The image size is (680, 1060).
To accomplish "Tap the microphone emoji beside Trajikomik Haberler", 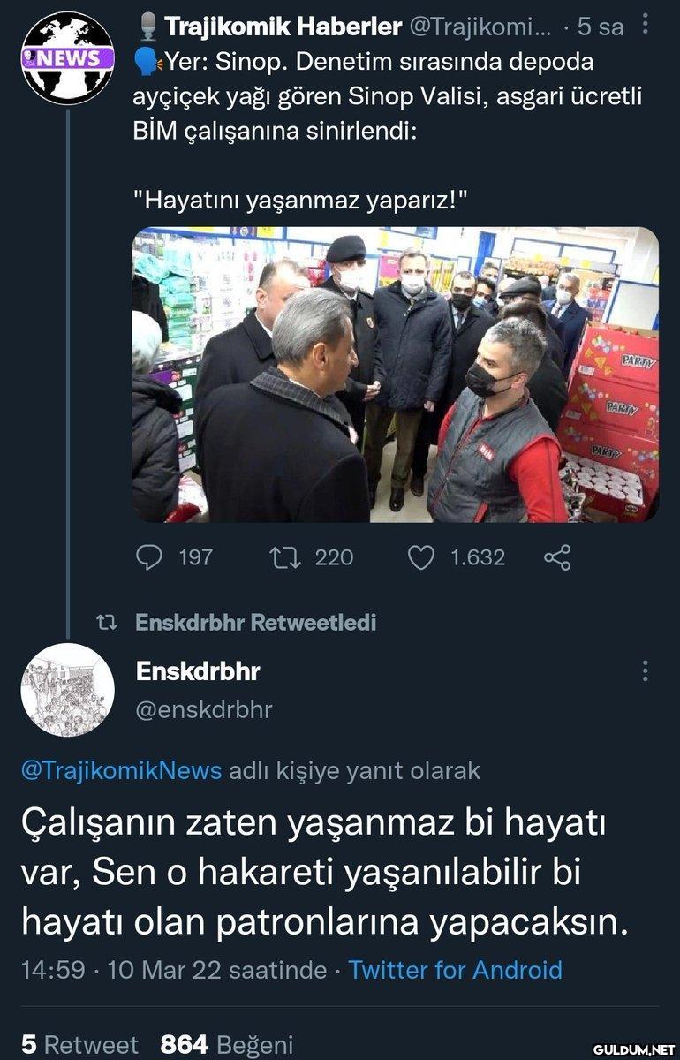I will 148,26.
